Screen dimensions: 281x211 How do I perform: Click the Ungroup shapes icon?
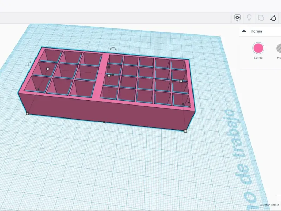point(273,18)
